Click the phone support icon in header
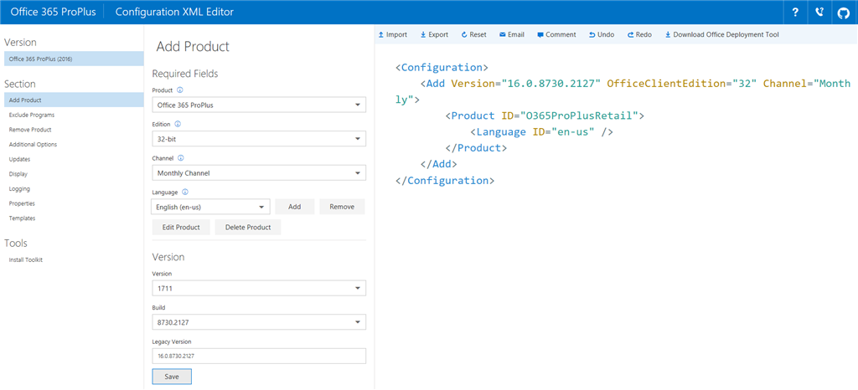The width and height of the screenshot is (858, 390). click(819, 12)
